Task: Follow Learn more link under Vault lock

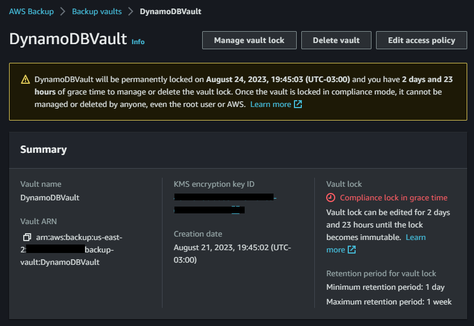Action: (376, 243)
